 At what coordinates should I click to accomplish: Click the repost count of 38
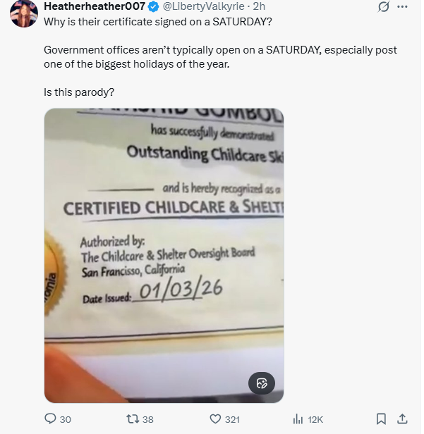pyautogui.click(x=147, y=419)
